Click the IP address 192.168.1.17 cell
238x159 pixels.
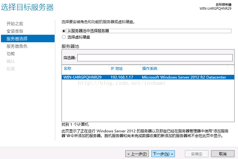[x=122, y=77]
